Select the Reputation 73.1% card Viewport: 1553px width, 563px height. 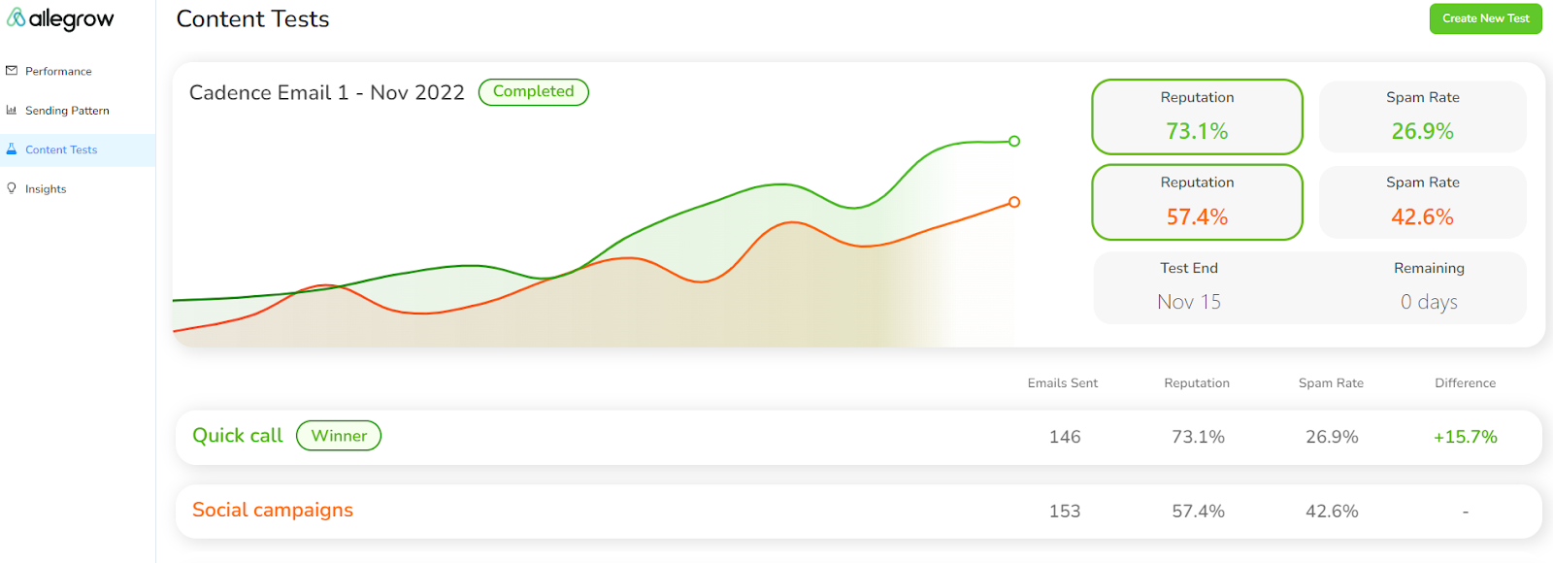tap(1197, 116)
